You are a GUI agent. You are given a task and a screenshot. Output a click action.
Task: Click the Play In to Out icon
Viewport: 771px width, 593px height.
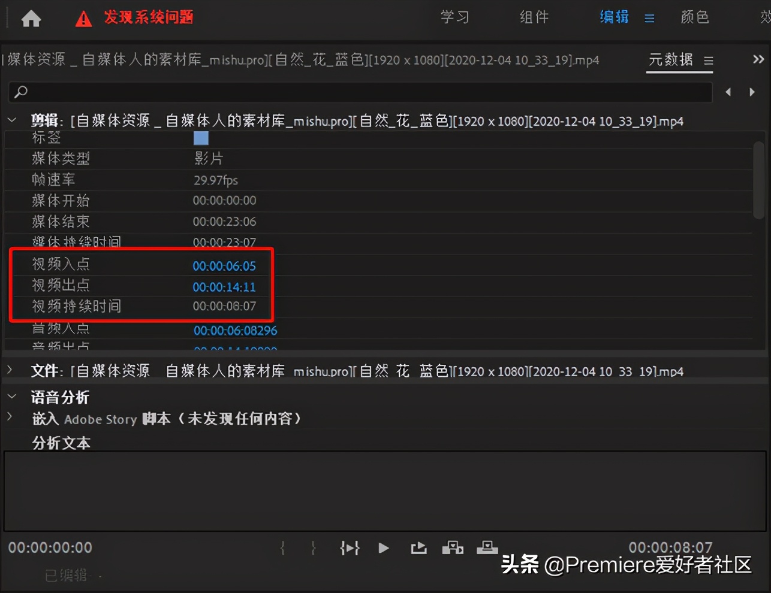350,547
